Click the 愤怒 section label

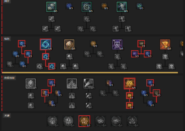tap(7, 39)
